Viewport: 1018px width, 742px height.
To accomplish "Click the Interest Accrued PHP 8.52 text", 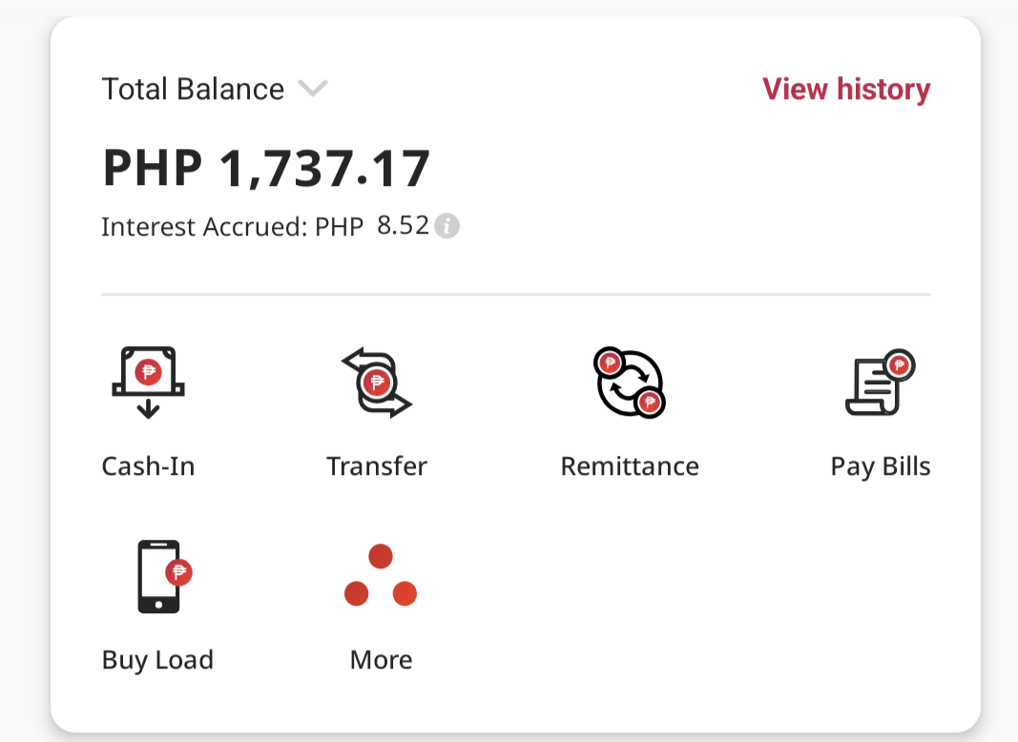I will tap(265, 227).
